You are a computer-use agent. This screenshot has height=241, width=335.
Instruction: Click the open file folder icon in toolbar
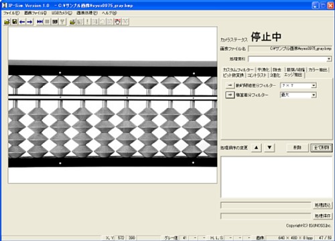tap(7, 21)
